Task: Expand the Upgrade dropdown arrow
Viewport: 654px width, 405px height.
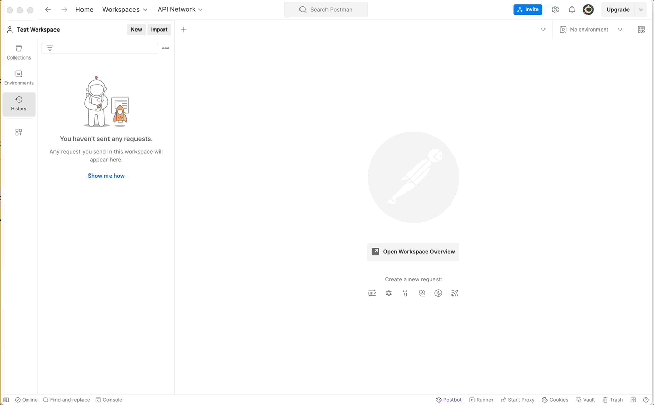Action: (x=641, y=10)
